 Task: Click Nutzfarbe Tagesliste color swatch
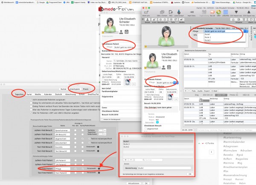(101, 130)
